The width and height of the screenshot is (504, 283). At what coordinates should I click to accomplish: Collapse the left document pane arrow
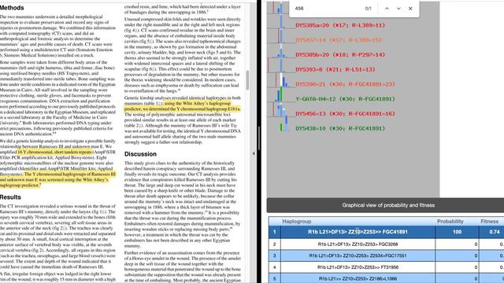pyautogui.click(x=254, y=154)
